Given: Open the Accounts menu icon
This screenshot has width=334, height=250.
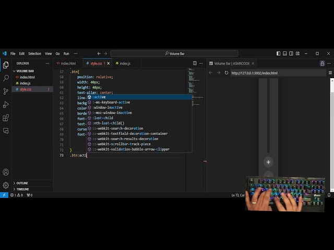Looking at the screenshot, I should click(x=6, y=172).
